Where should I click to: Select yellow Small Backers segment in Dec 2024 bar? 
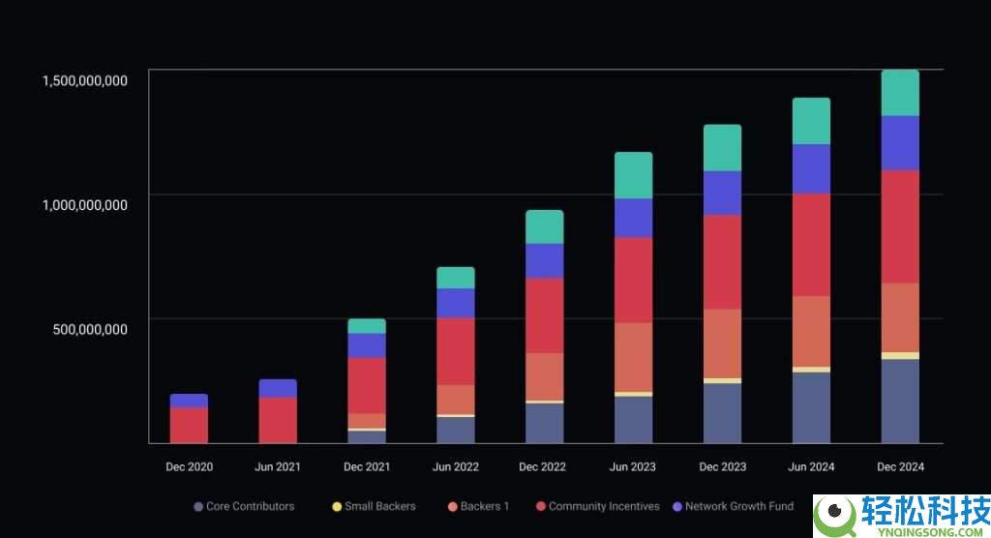(x=900, y=356)
